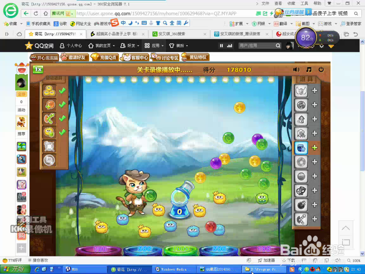
Task: Click the QQ空间 logo
Action: point(39,46)
